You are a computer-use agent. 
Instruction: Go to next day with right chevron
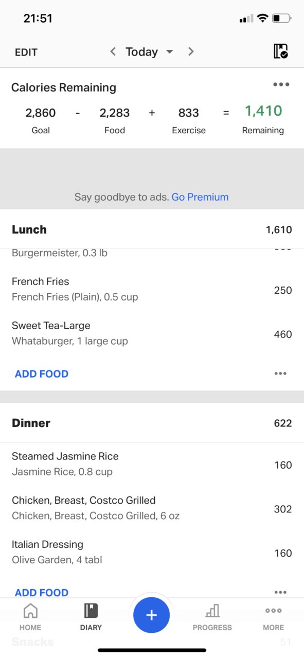(191, 51)
